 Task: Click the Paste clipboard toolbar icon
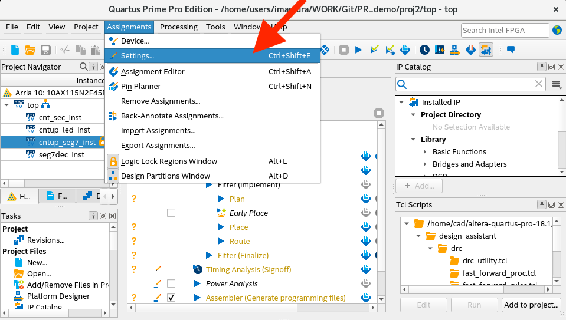click(95, 50)
